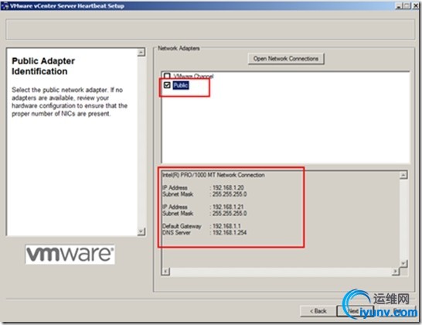
Task: Click right arrow of adapter details horizontal scrollbar
Action: click(x=396, y=271)
